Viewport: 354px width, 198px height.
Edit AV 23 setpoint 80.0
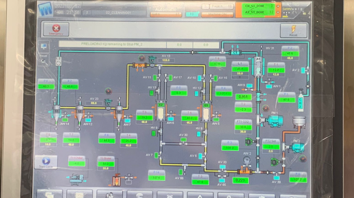pyautogui.click(x=94, y=103)
